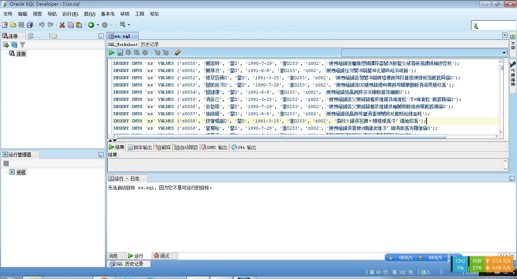
Task: Open the 工具 menu
Action: pyautogui.click(x=139, y=14)
